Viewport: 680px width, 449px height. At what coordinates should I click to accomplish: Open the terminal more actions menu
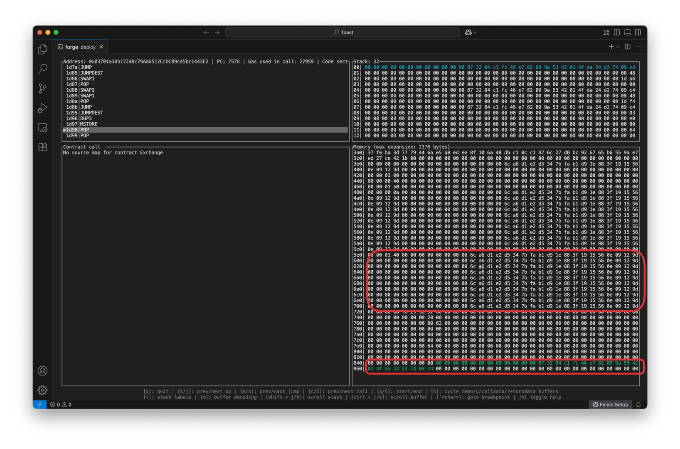[638, 47]
